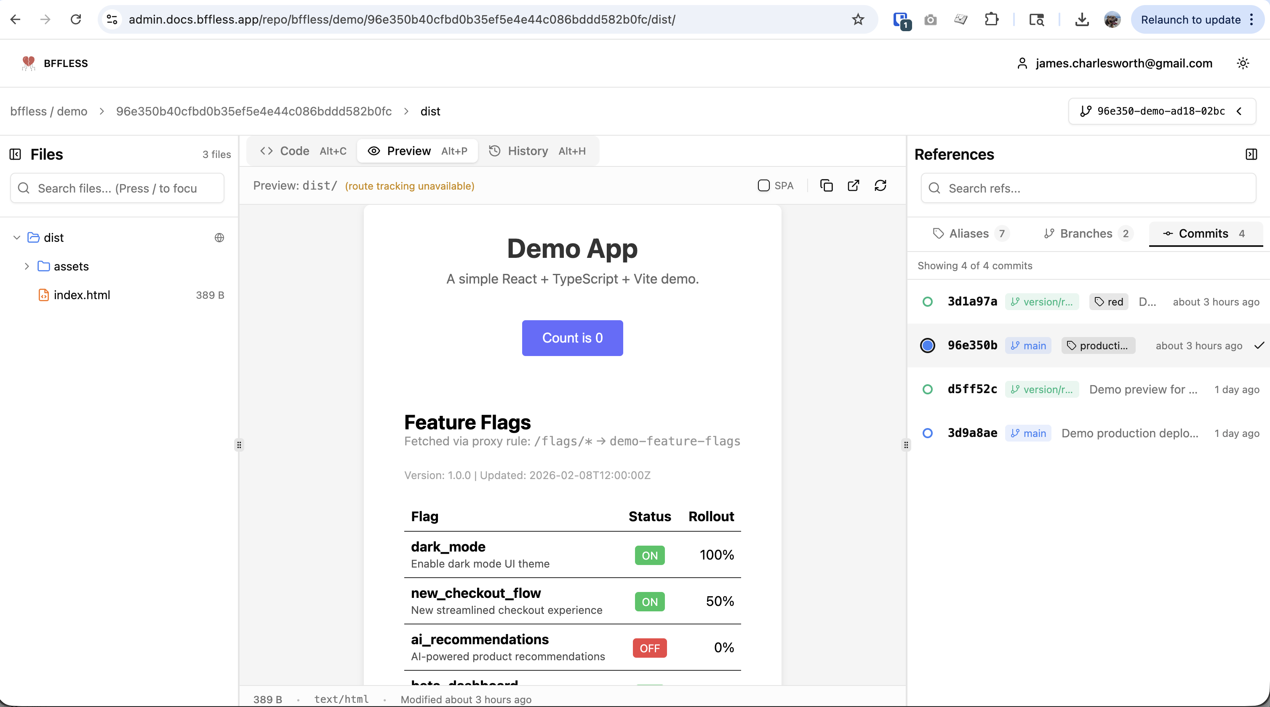Copy the preview URL with copy icon
This screenshot has height=707, width=1270.
(x=826, y=185)
